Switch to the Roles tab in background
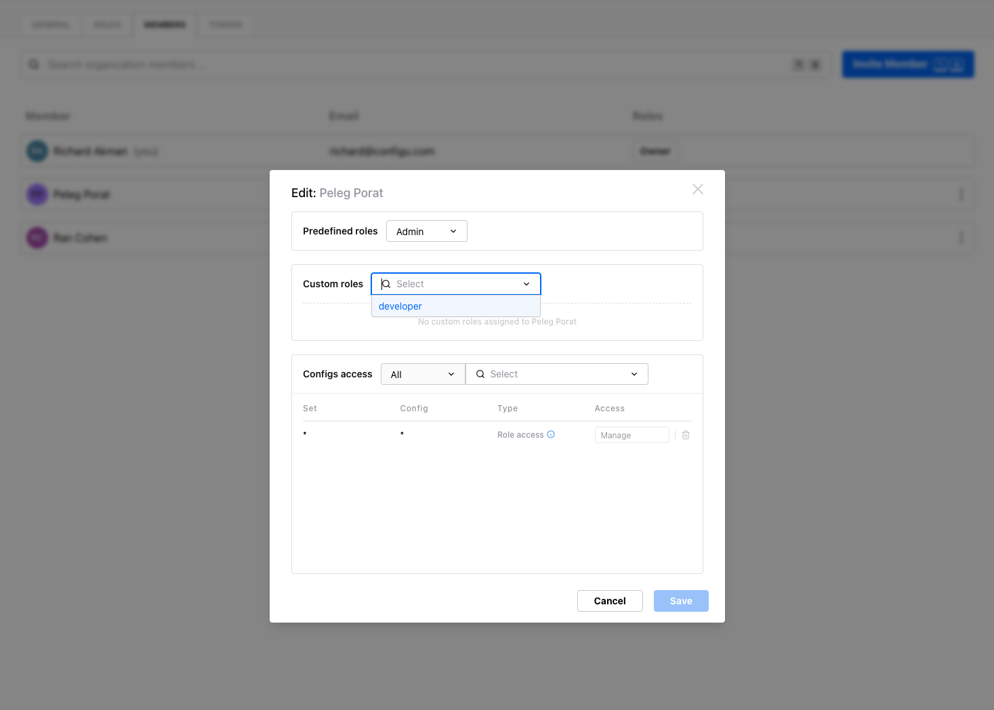This screenshot has width=994, height=710. (x=107, y=25)
